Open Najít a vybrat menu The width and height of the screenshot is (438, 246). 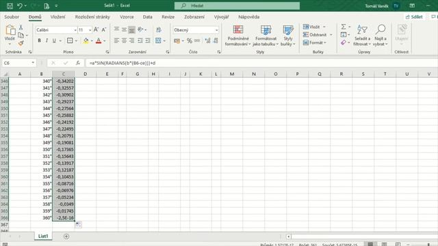tap(381, 36)
